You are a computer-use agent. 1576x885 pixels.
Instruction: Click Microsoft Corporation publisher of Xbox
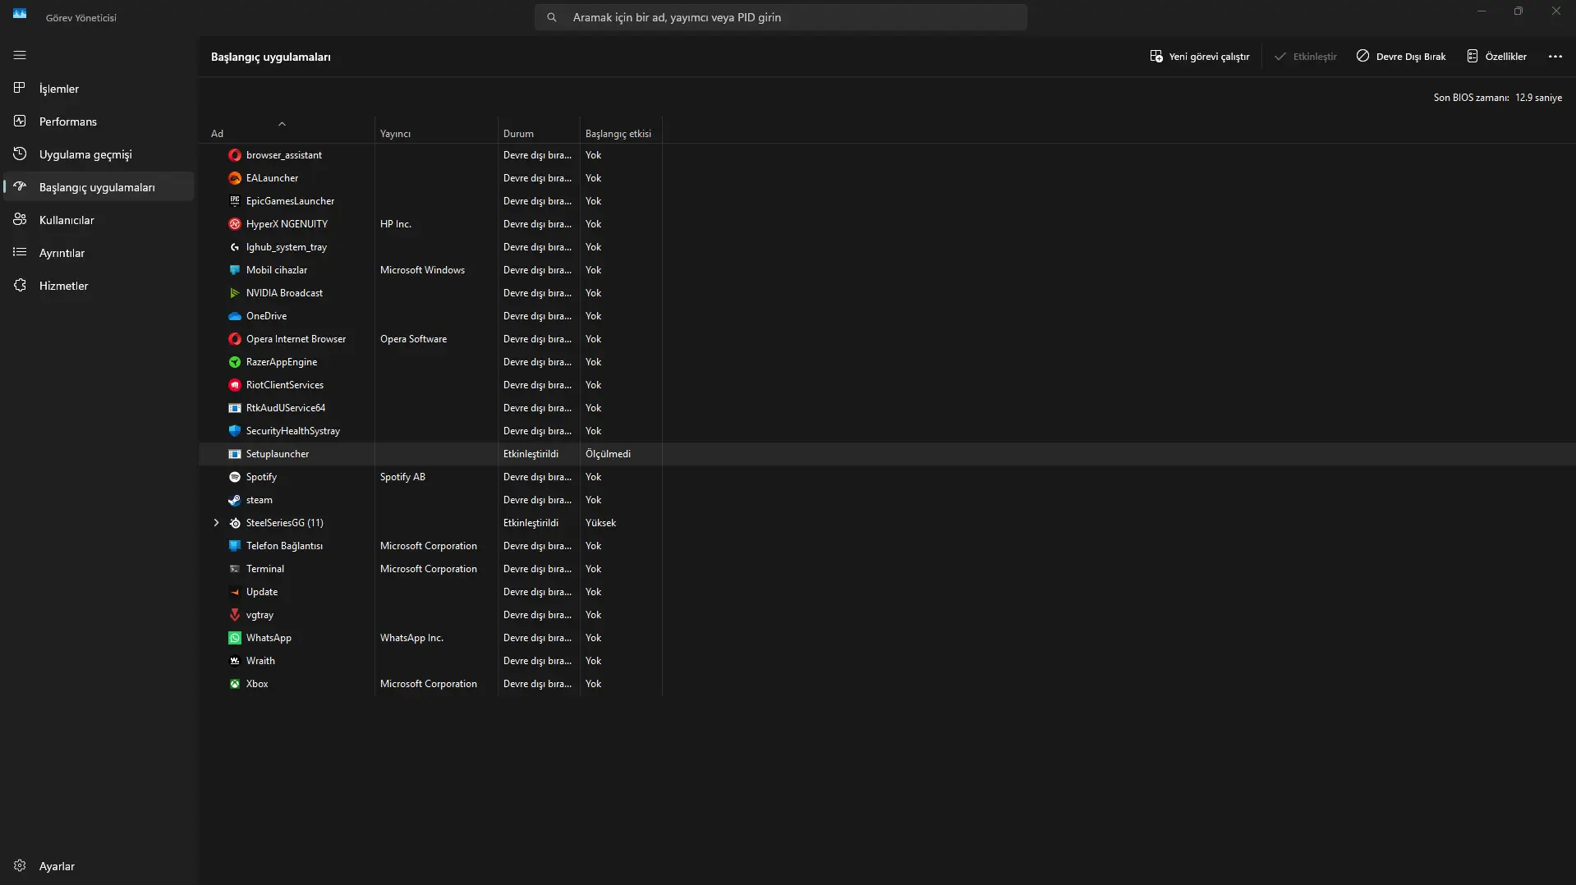pyautogui.click(x=429, y=684)
